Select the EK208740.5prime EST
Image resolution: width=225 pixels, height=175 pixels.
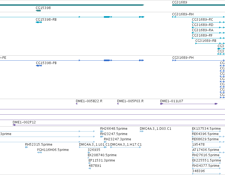coord(102,155)
